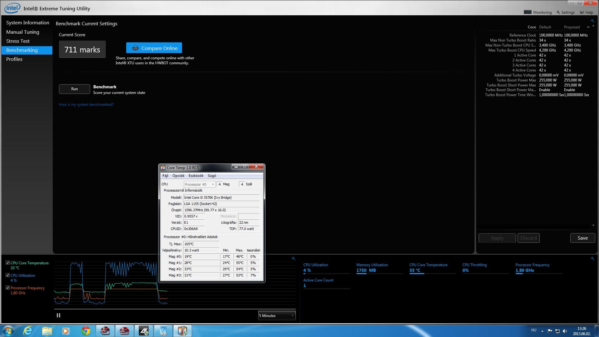This screenshot has width=599, height=337.
Task: Click wrench icon above Processor Frequency readout
Action: (x=592, y=258)
